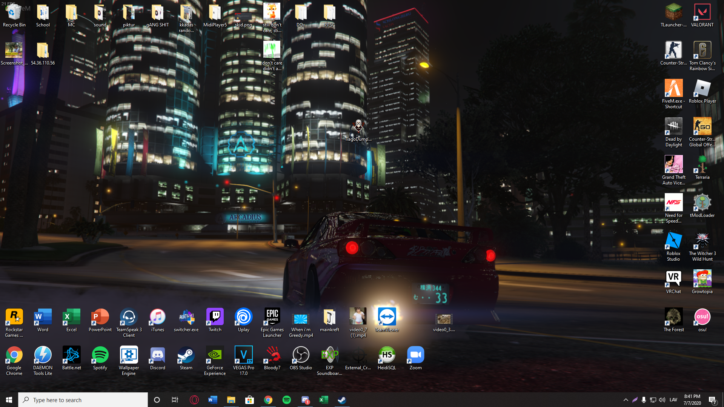This screenshot has height=407, width=724.
Task: Open the MidiPlayer5 folder icon
Action: [x=215, y=16]
